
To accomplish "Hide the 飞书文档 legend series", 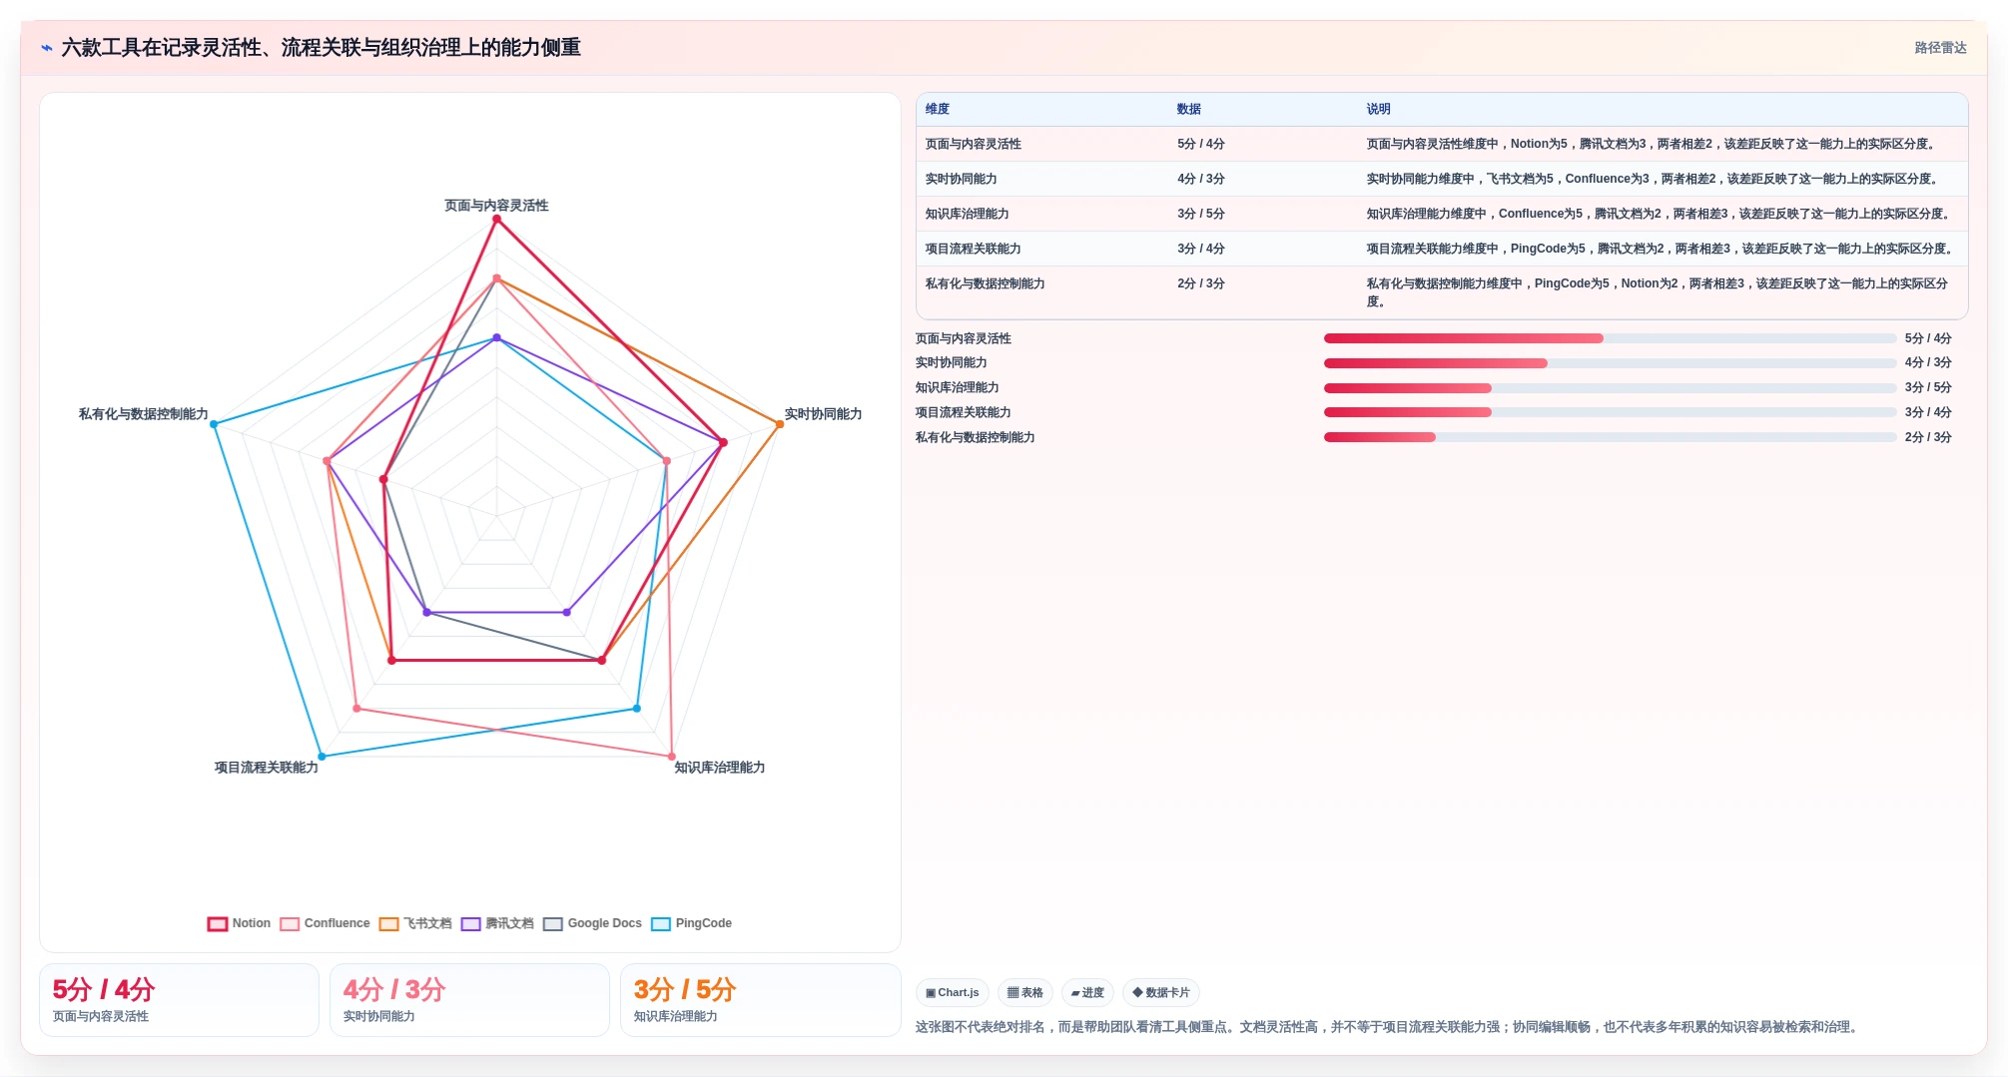I will pos(415,923).
